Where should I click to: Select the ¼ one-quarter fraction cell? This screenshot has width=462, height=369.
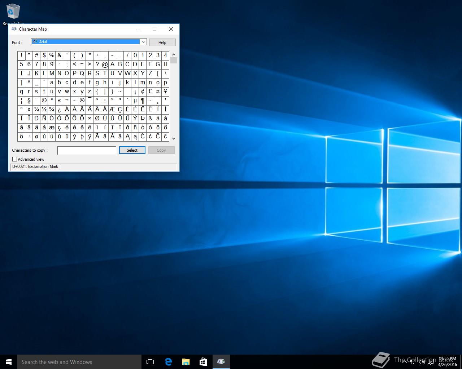[36, 109]
